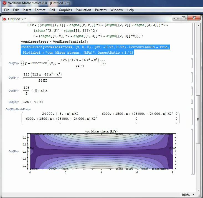The height and width of the screenshot is (198, 203).
Task: Restore down the Untitled-2 notebook window
Action: point(184,18)
